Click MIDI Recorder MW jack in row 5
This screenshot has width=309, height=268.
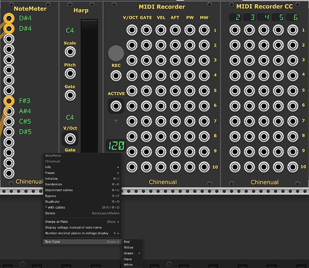pyautogui.click(x=204, y=91)
